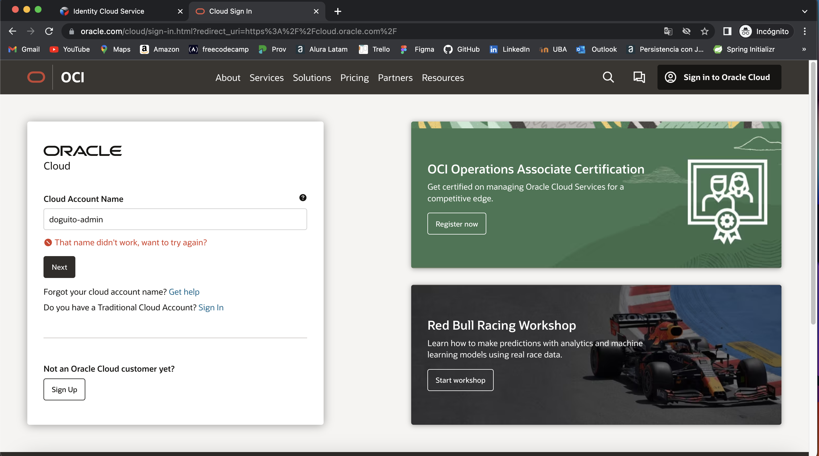Open the Persistencia con J... bookmark
The image size is (819, 456).
click(665, 49)
